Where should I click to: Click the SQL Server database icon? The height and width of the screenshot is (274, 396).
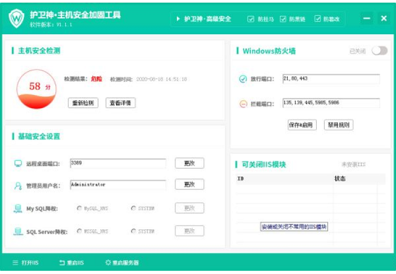(x=18, y=231)
